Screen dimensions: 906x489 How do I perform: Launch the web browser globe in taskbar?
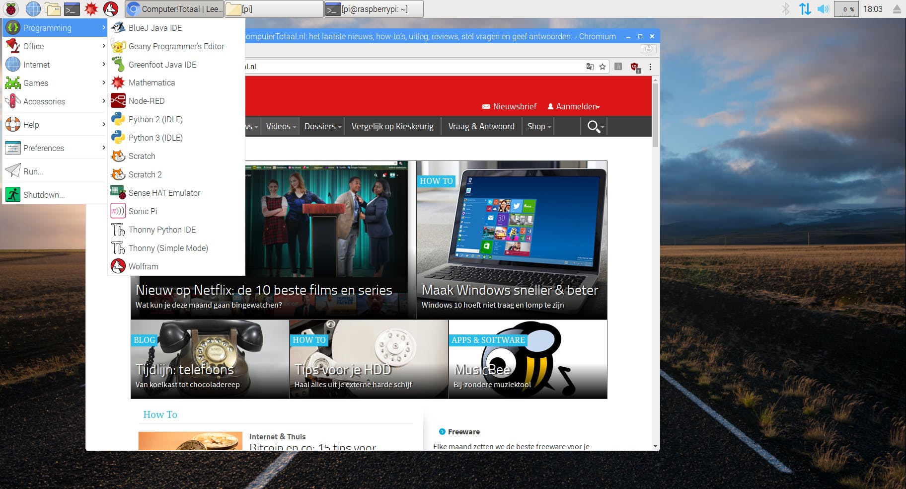point(33,8)
